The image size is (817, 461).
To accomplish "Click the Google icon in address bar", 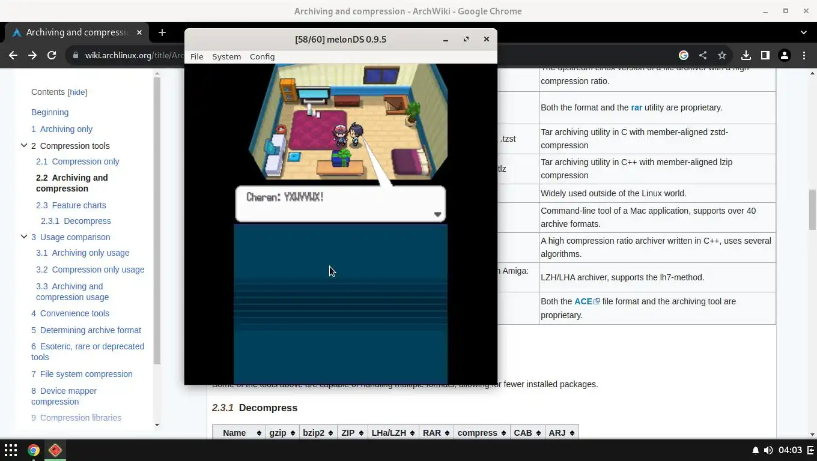I will coord(684,55).
